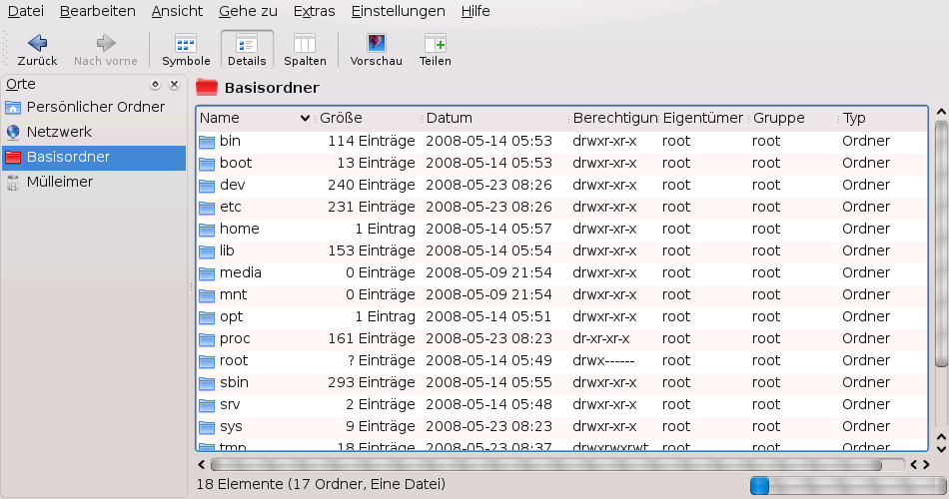949x499 pixels.
Task: Click the Zurück back arrow
Action: coord(37,43)
